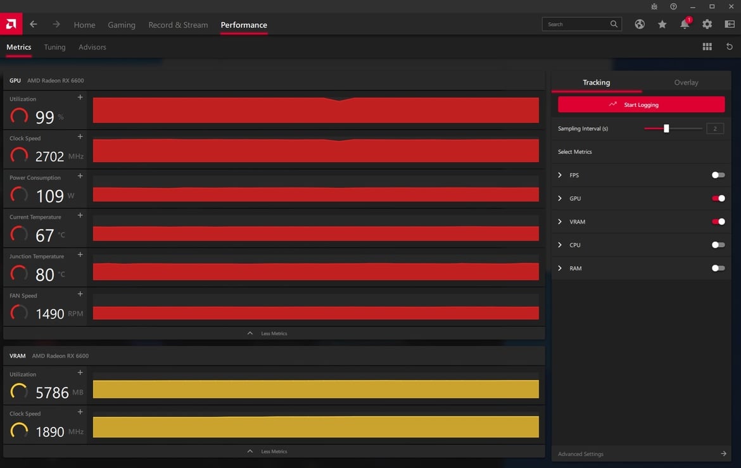Adjust the Sampling Interval slider handle
Viewport: 741px width, 468px height.
[666, 128]
